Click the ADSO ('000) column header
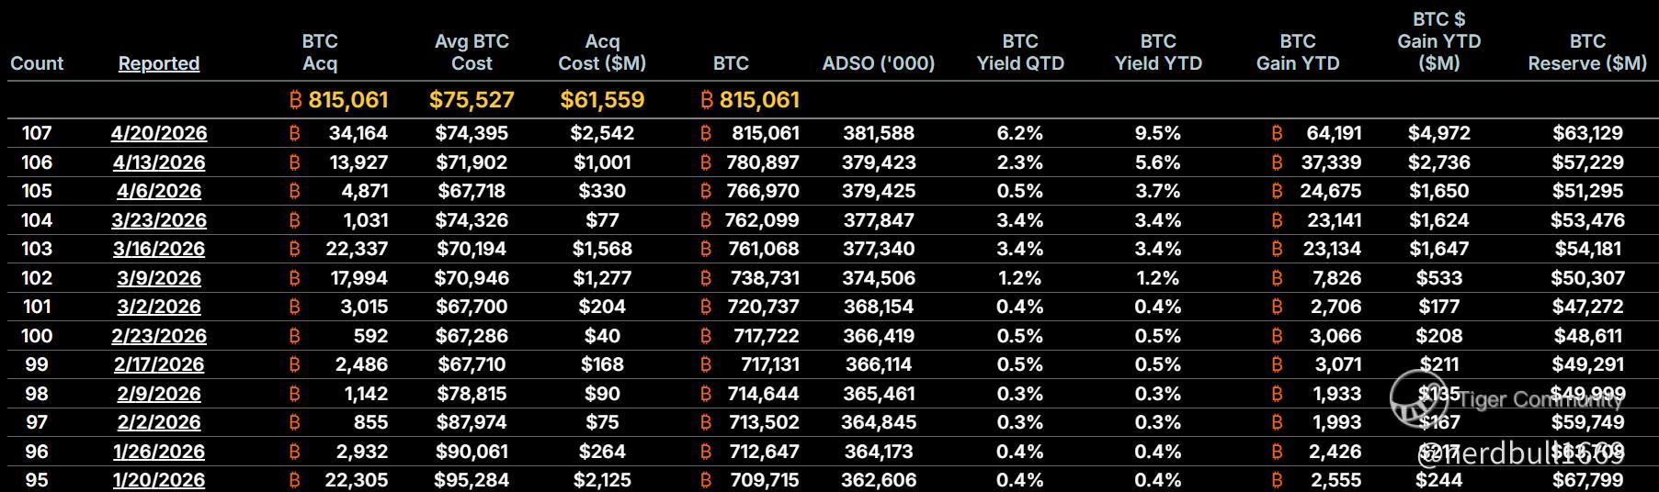Image resolution: width=1659 pixels, height=492 pixels. coord(878,63)
